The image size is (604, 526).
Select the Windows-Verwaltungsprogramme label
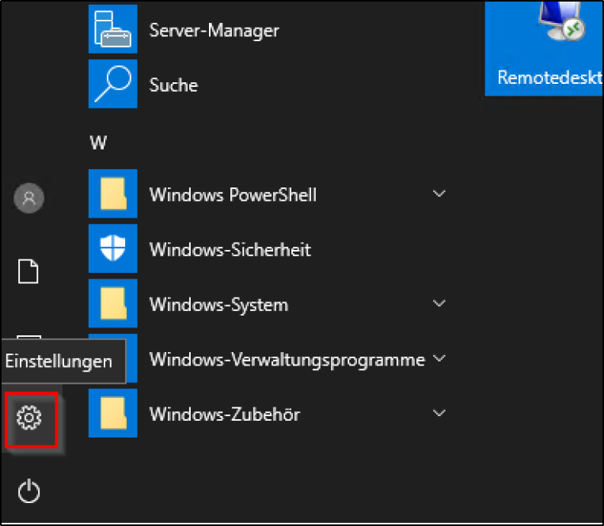[287, 360]
